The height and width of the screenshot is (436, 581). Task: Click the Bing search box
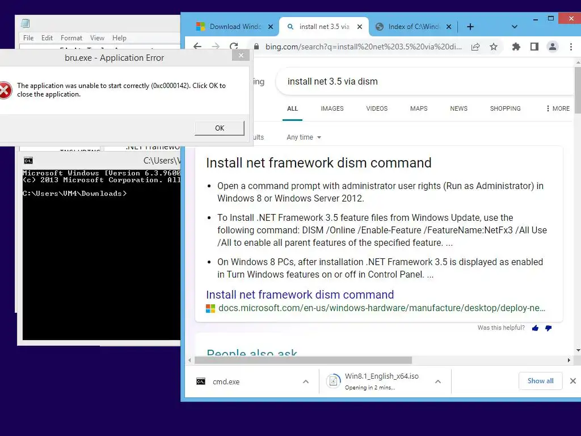coord(426,82)
